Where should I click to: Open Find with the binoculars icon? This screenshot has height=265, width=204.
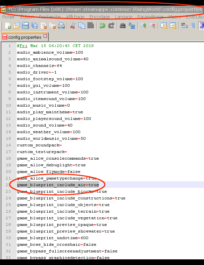[123, 26]
